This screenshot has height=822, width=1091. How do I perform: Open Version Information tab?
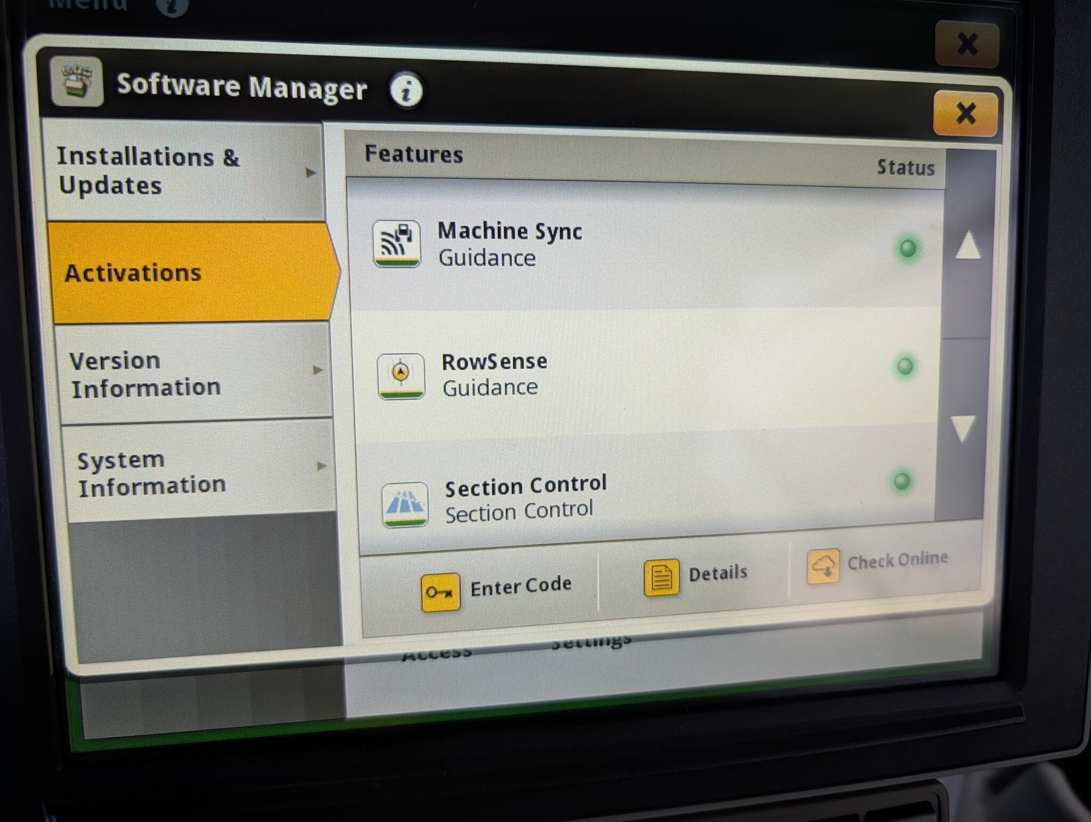[x=194, y=373]
